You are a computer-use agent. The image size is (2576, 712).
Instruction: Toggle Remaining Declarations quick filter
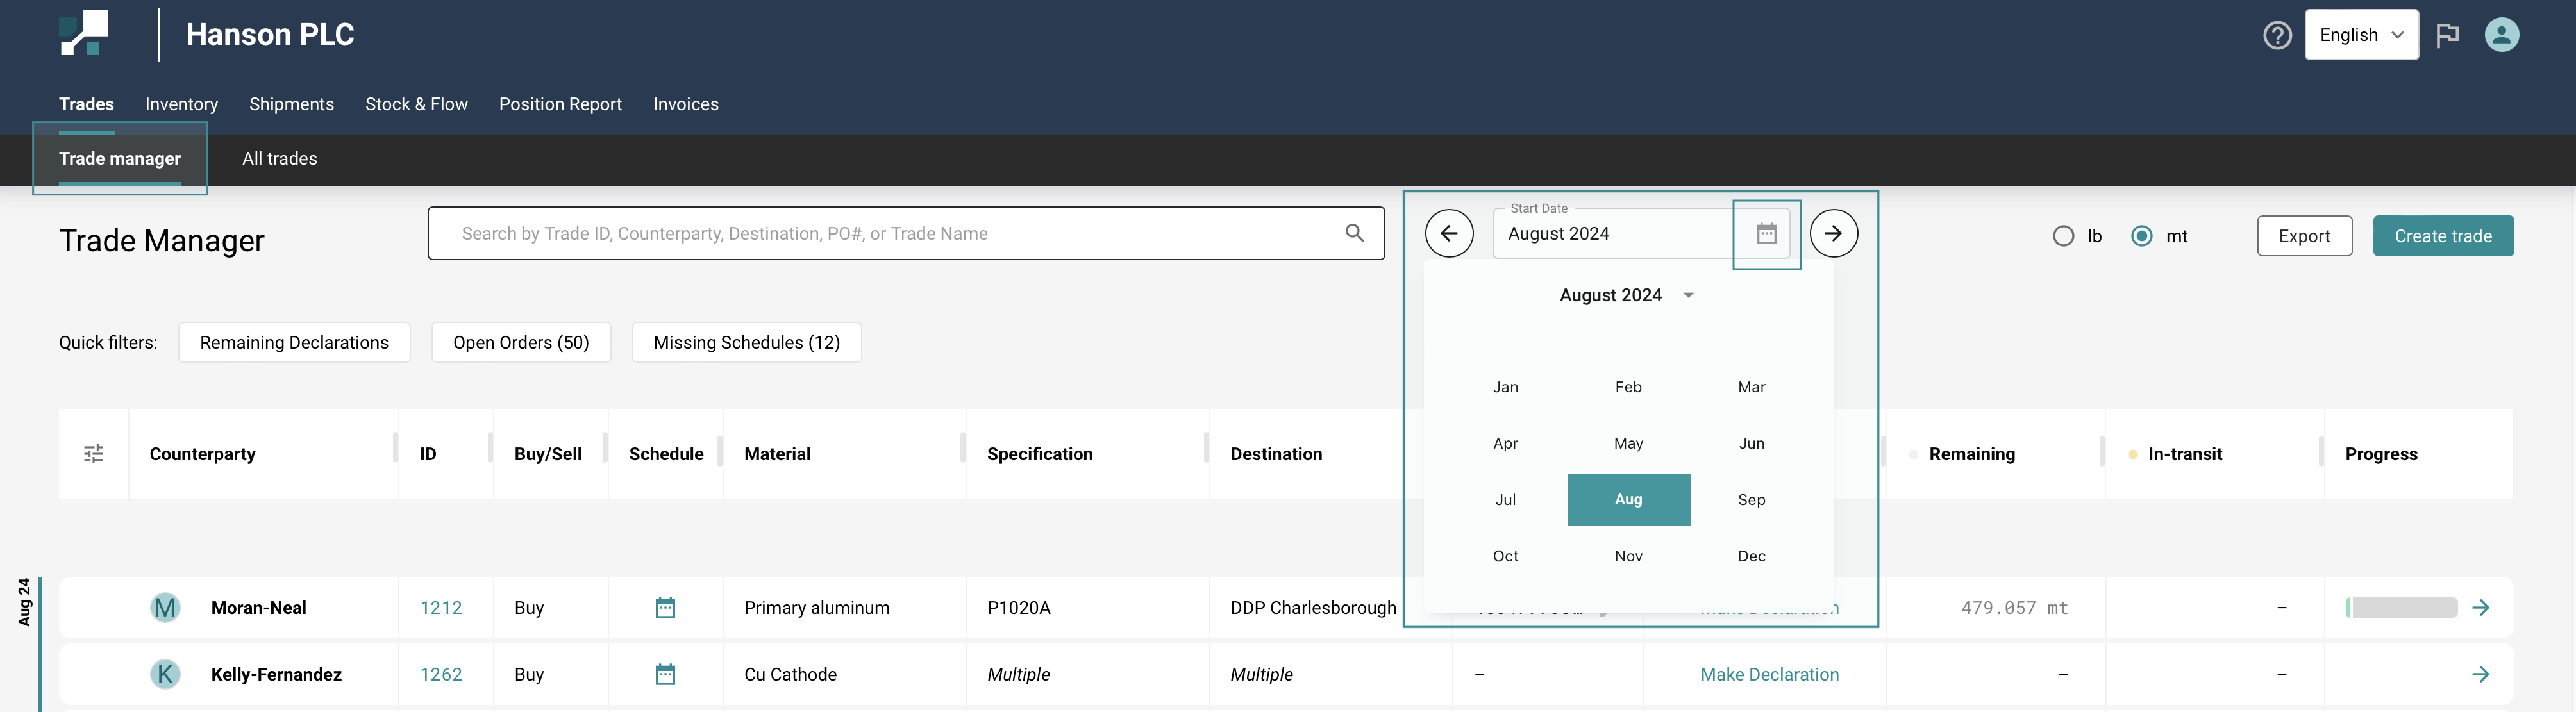[294, 343]
